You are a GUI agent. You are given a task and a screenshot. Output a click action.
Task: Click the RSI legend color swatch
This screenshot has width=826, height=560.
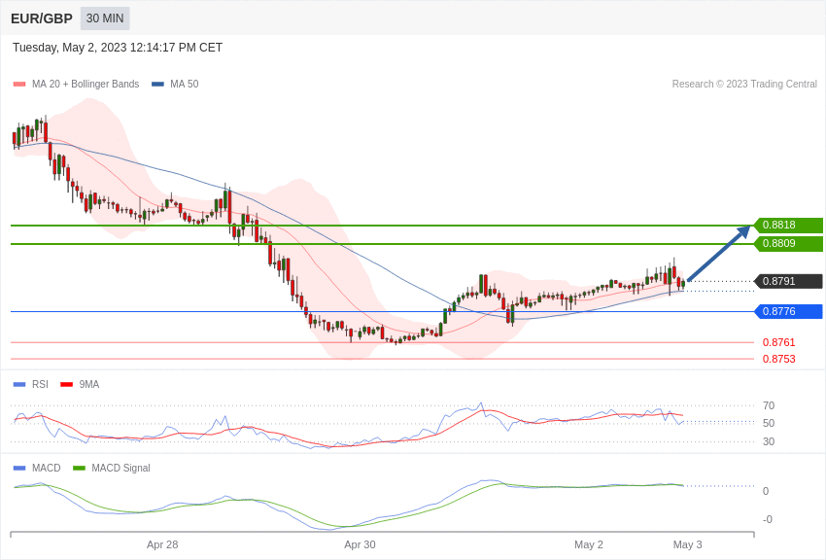(19, 385)
